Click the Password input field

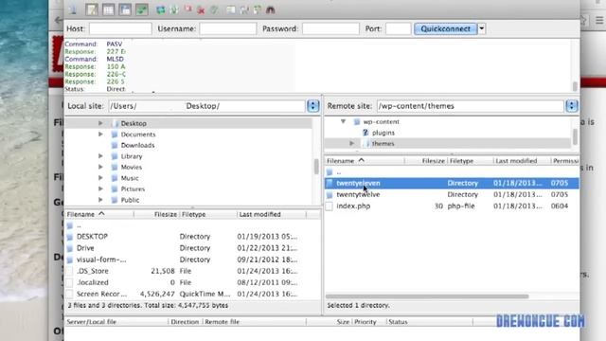click(330, 28)
